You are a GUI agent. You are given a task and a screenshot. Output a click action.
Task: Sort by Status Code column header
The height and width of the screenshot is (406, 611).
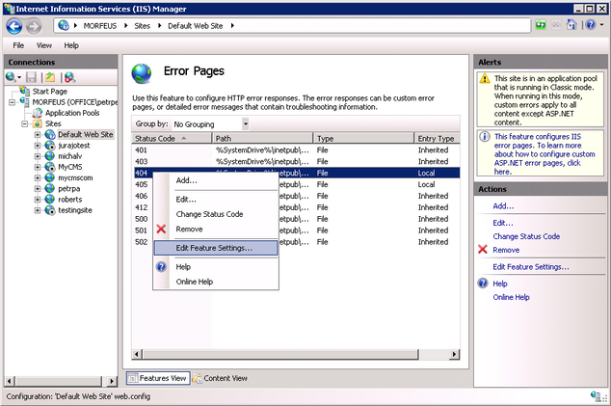click(x=172, y=139)
